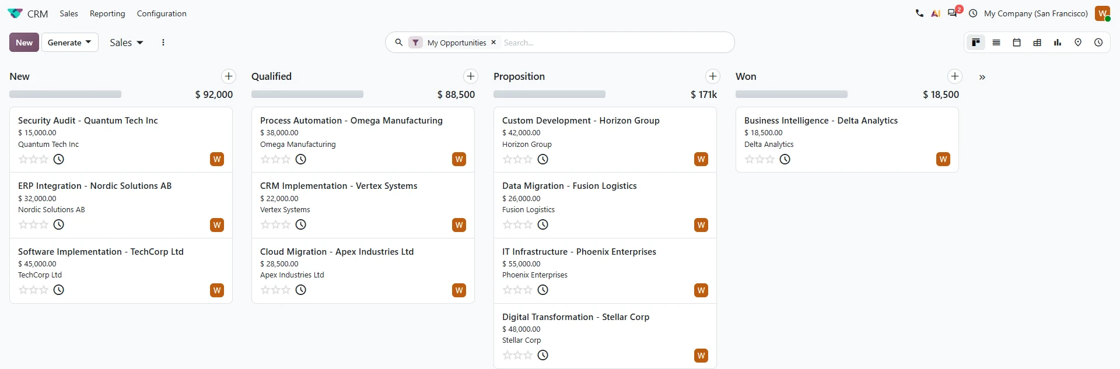This screenshot has width=1120, height=369.
Task: Create a New opportunity
Action: 24,43
